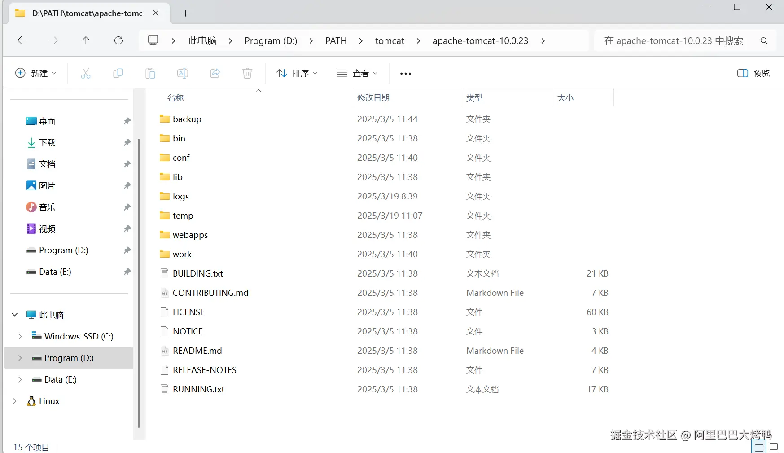Switch to large icons view in status bar
This screenshot has height=453, width=784.
(774, 447)
